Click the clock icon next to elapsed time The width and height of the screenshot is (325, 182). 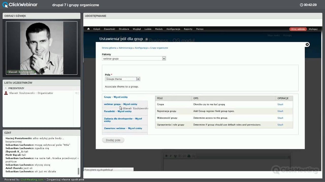pyautogui.click(x=301, y=5)
